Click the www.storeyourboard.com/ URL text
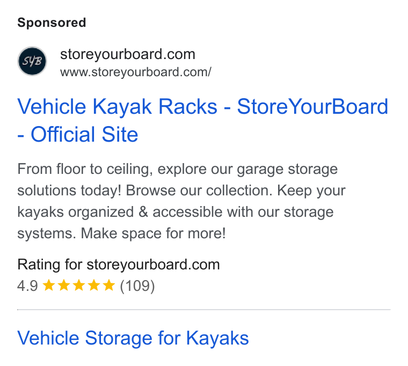 pyautogui.click(x=136, y=72)
